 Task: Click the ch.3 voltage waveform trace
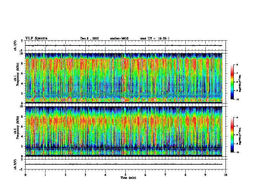point(124,164)
